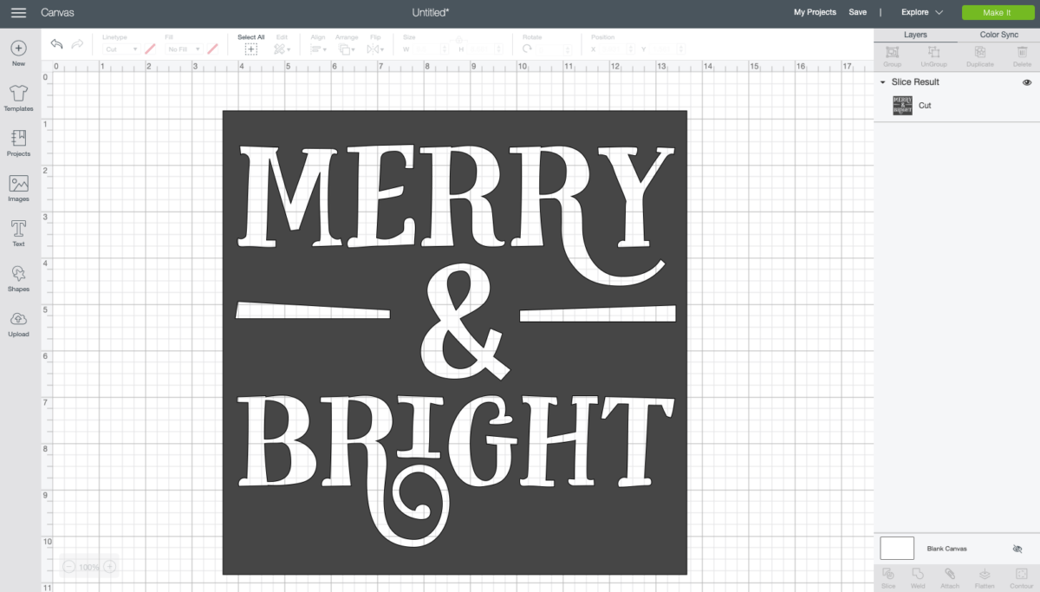Viewport: 1040px width, 592px height.
Task: Select the Cut layer thumbnail
Action: [902, 106]
